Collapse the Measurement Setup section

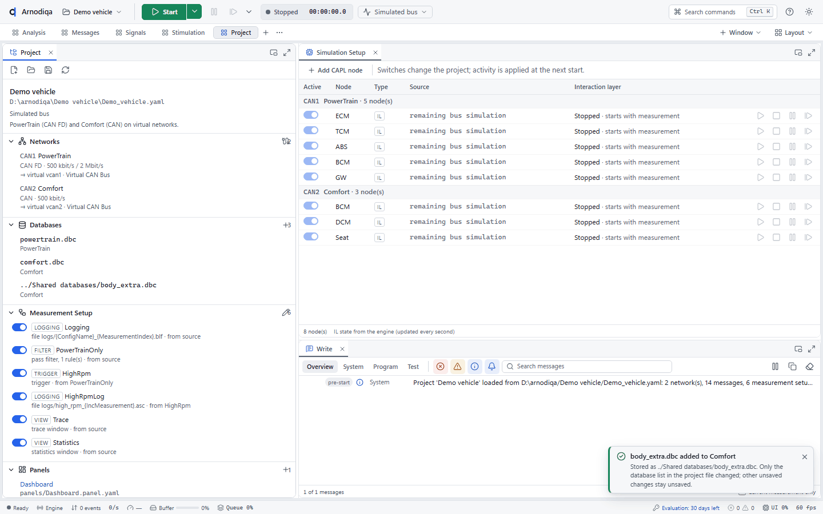[11, 313]
